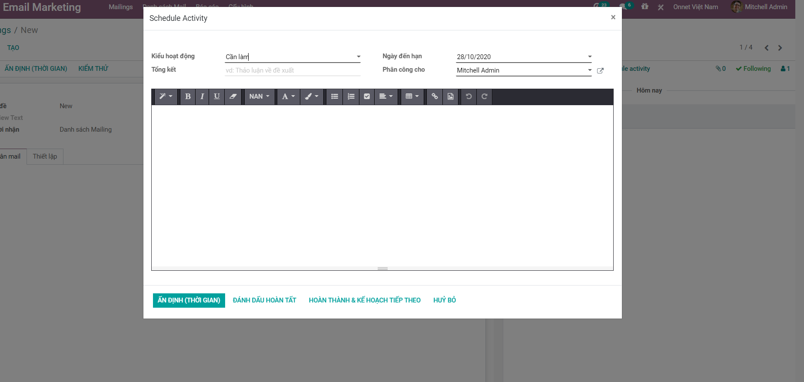Insert a link with chain icon
Screen dimensions: 804x382
click(x=435, y=96)
